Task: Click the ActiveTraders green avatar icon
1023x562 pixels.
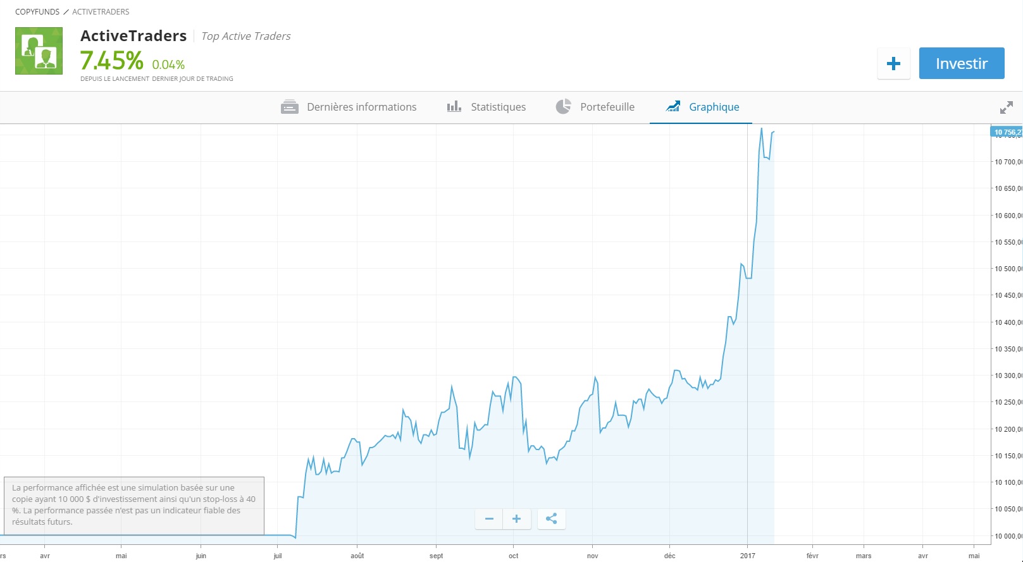Action: click(39, 51)
